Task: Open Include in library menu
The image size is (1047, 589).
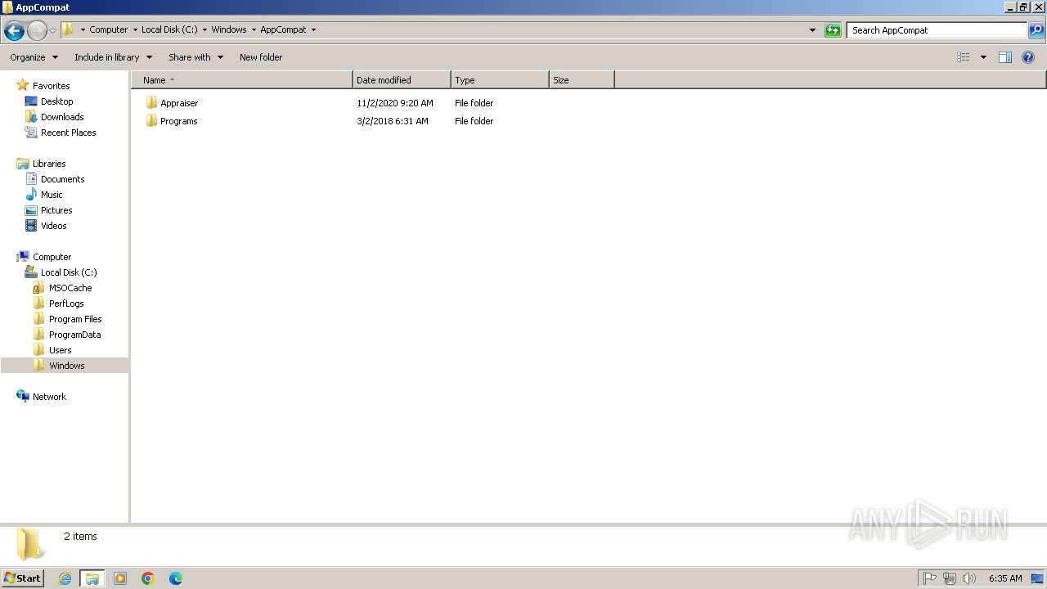Action: [x=113, y=57]
